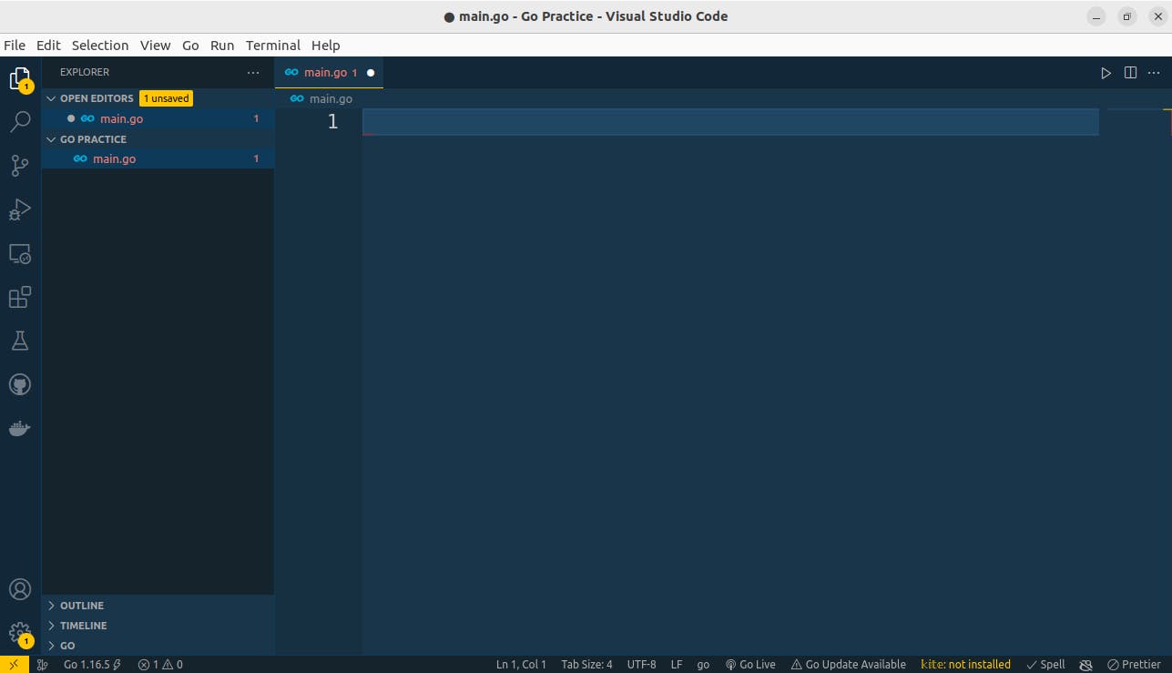1172x673 pixels.
Task: Toggle the Spell checker status item
Action: pos(1045,665)
